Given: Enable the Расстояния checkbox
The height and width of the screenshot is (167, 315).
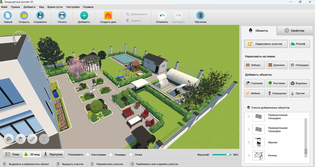Looking at the screenshot, I should pos(88,155).
